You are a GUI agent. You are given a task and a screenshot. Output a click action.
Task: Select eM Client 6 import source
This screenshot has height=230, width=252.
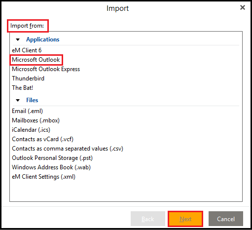27,50
